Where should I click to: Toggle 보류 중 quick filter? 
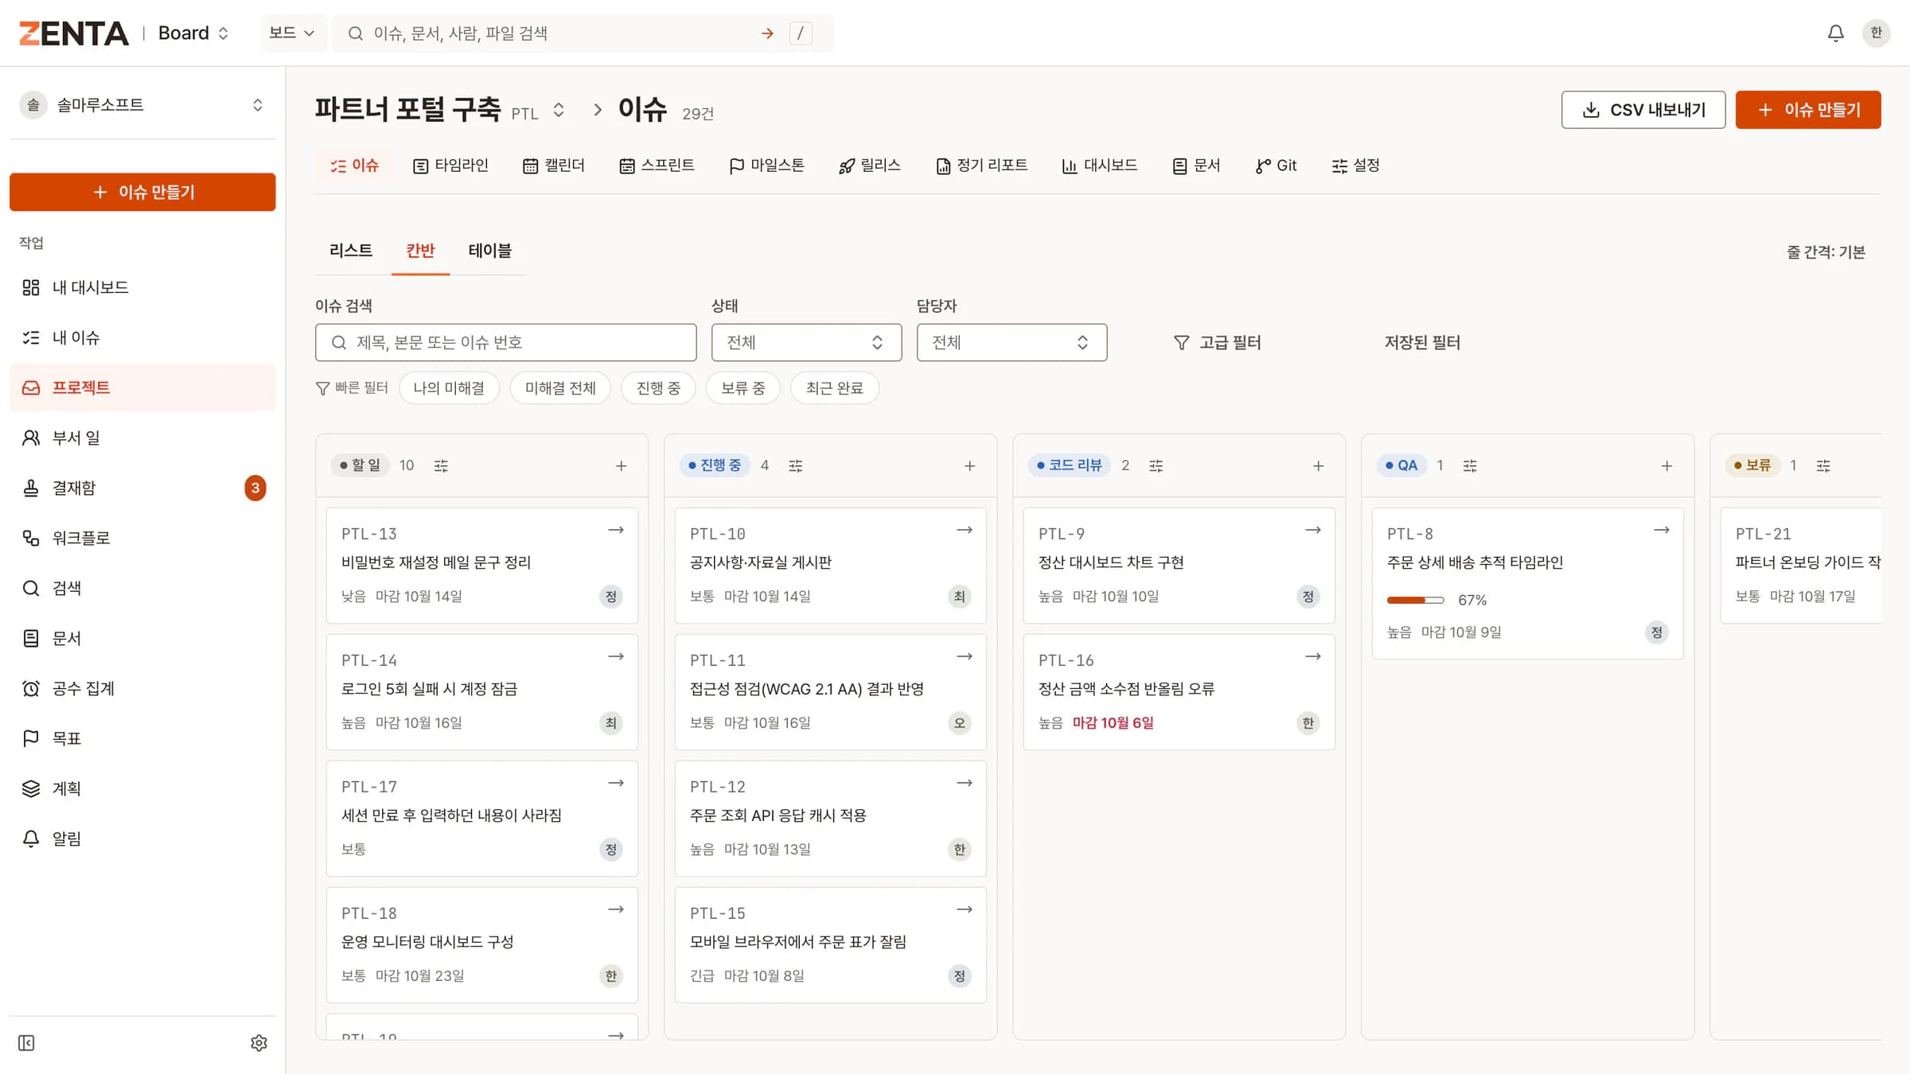[x=743, y=388]
